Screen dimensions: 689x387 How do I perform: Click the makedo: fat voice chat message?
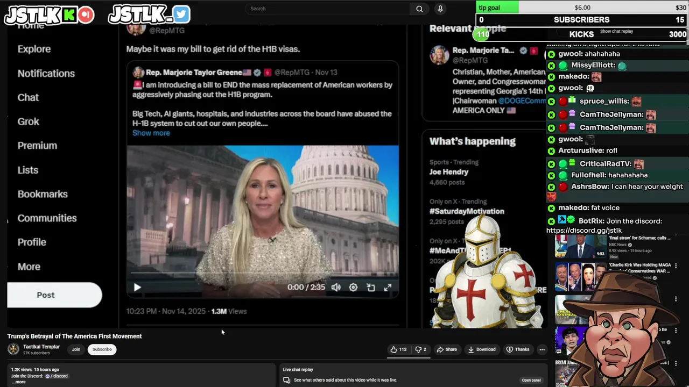589,208
